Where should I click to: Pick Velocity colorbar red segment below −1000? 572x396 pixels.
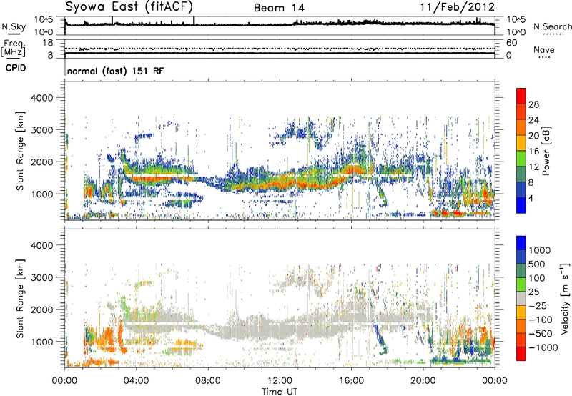pyautogui.click(x=521, y=354)
